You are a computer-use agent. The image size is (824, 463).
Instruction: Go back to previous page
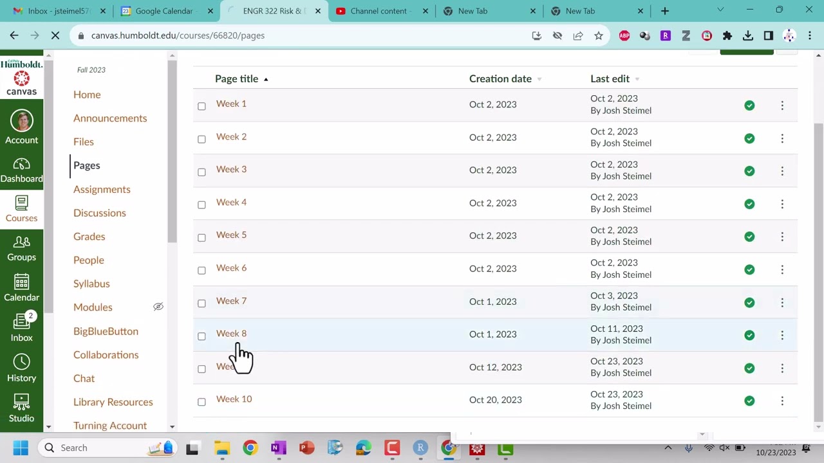(x=14, y=35)
